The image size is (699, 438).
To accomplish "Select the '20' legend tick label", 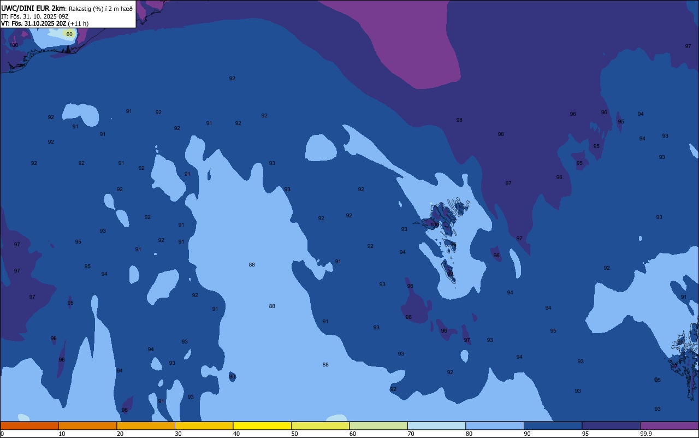I will 120,434.
